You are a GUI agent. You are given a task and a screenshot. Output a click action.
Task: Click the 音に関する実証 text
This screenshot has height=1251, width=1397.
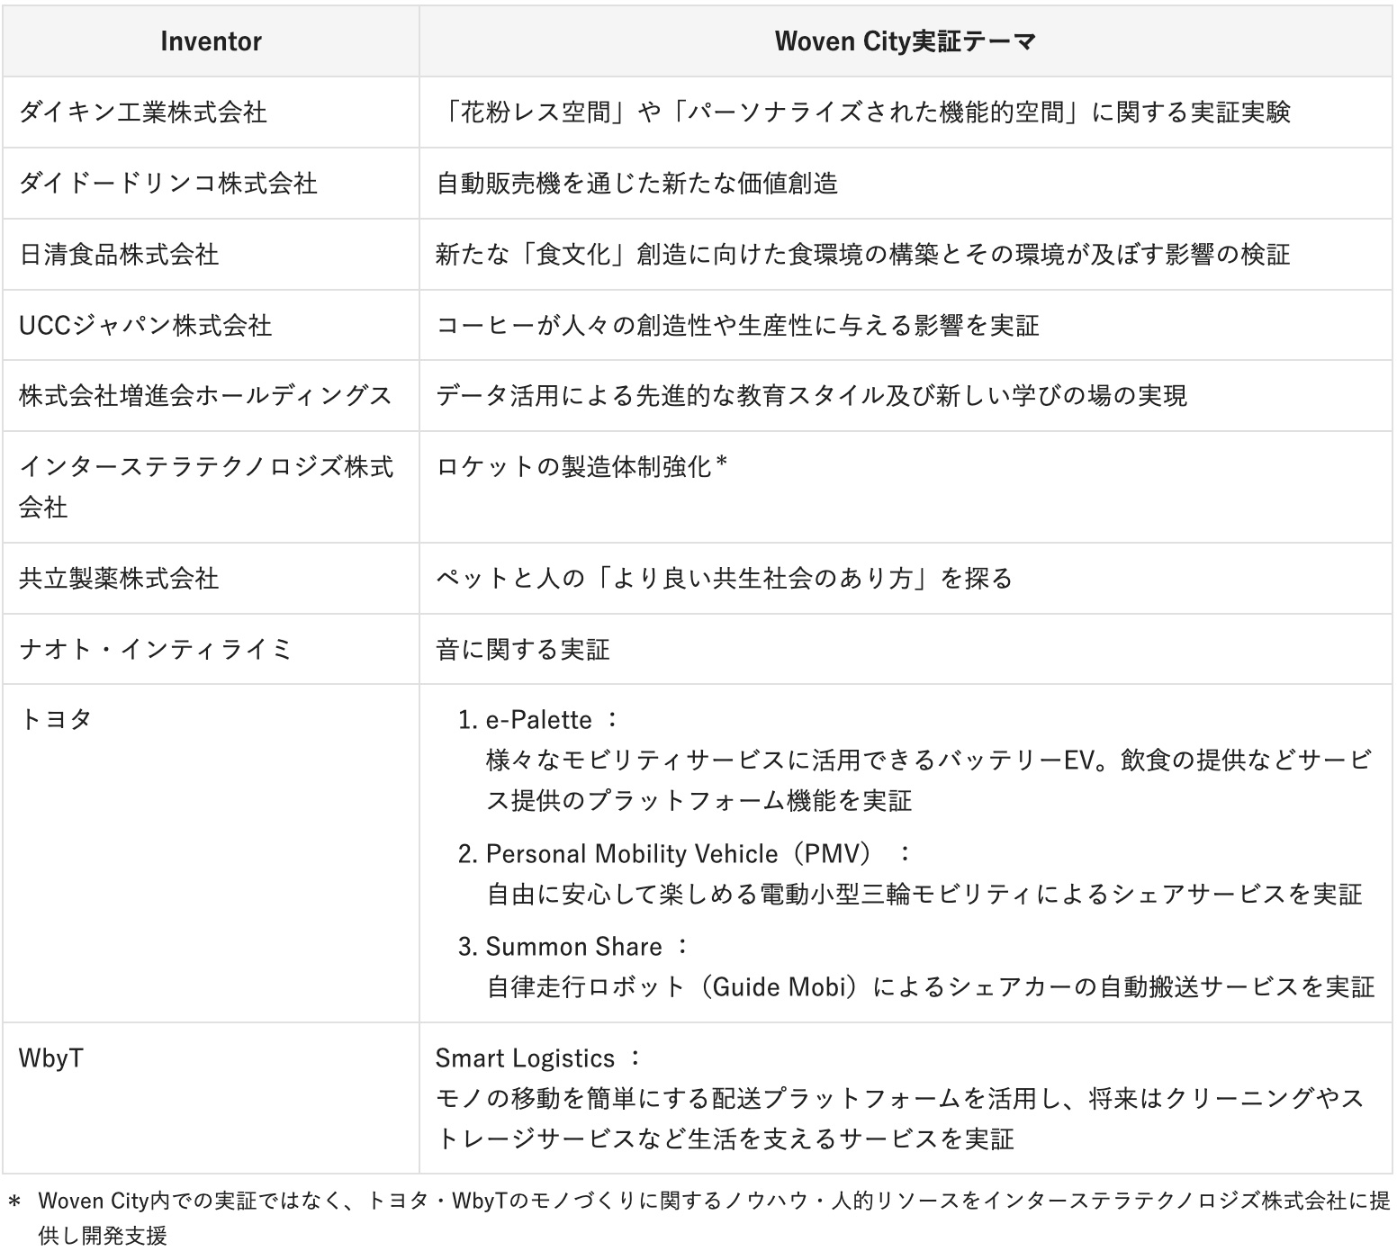[523, 649]
